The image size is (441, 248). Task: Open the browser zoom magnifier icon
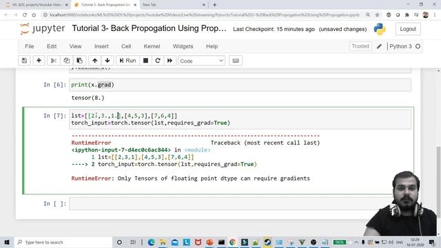[x=368, y=15]
